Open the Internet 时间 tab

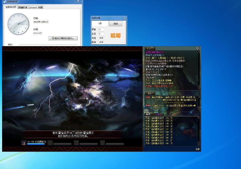coord(36,7)
